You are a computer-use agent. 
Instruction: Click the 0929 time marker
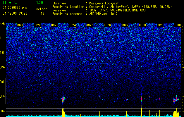(160, 25)
